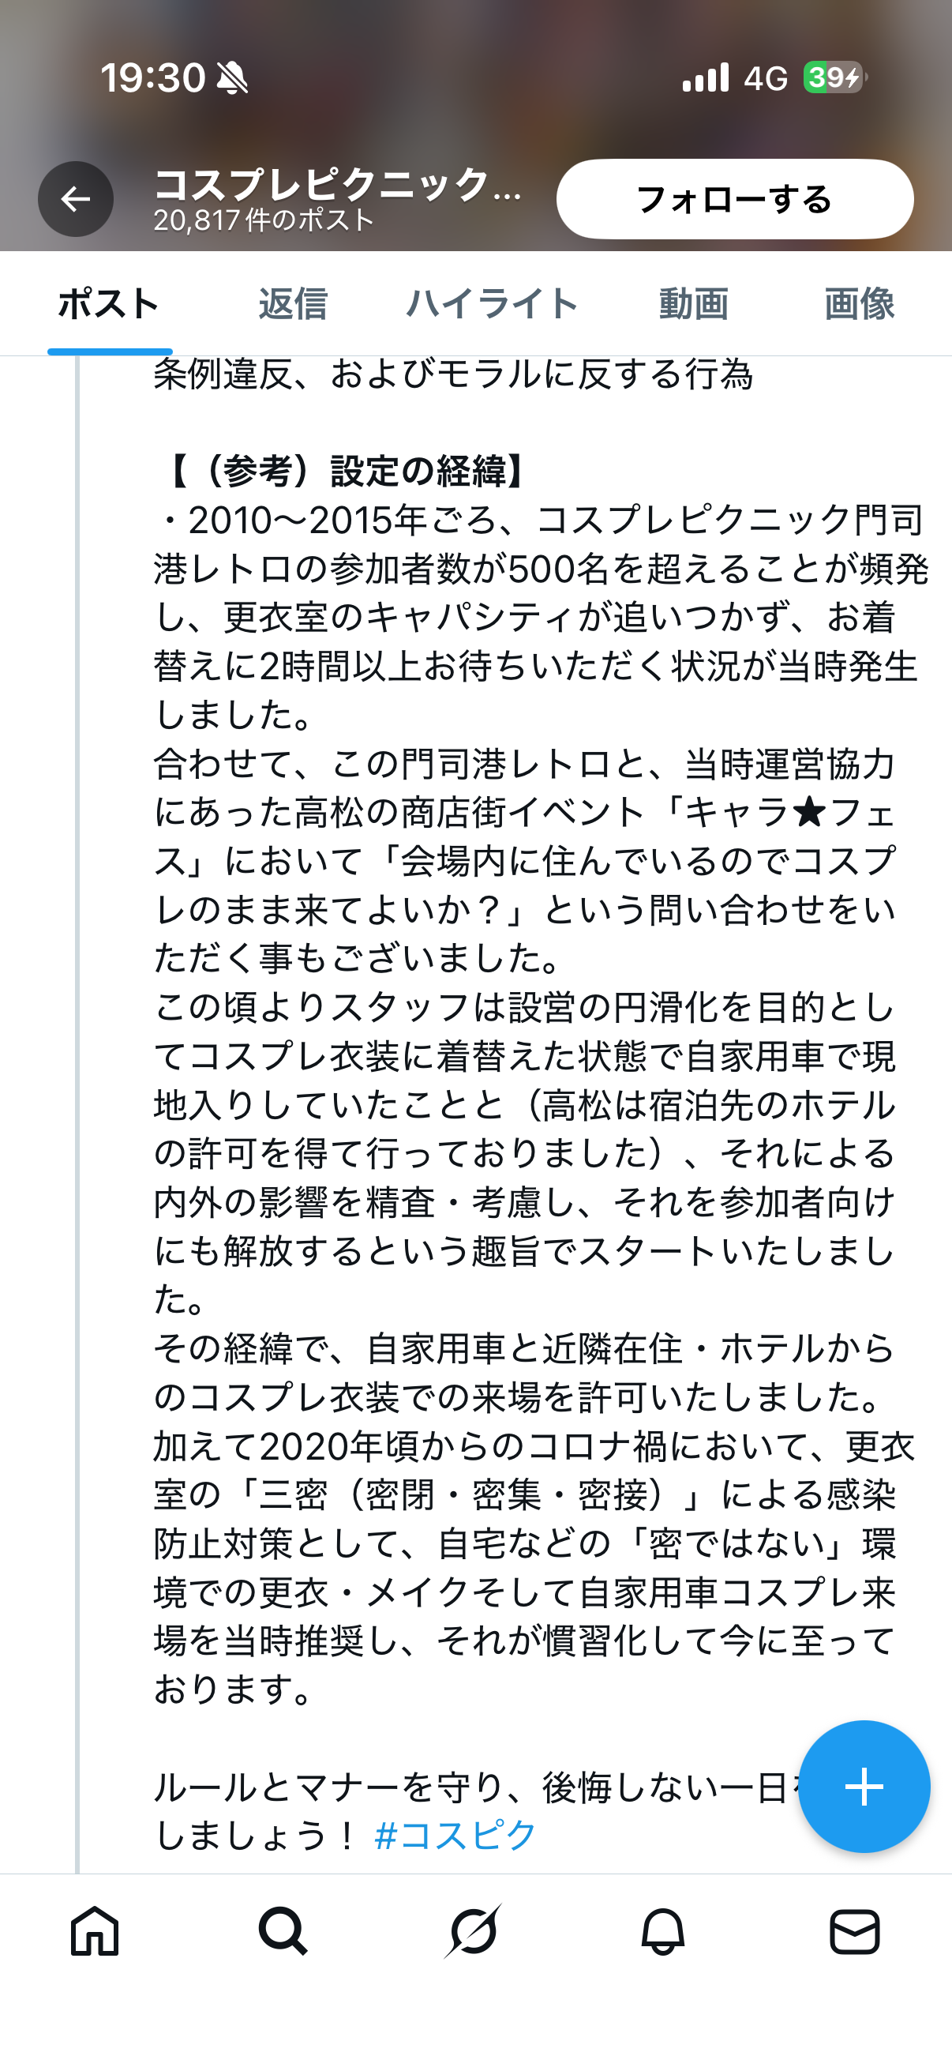The height and width of the screenshot is (2071, 952).
Task: Switch to the ポスト tab
Action: coord(109,304)
